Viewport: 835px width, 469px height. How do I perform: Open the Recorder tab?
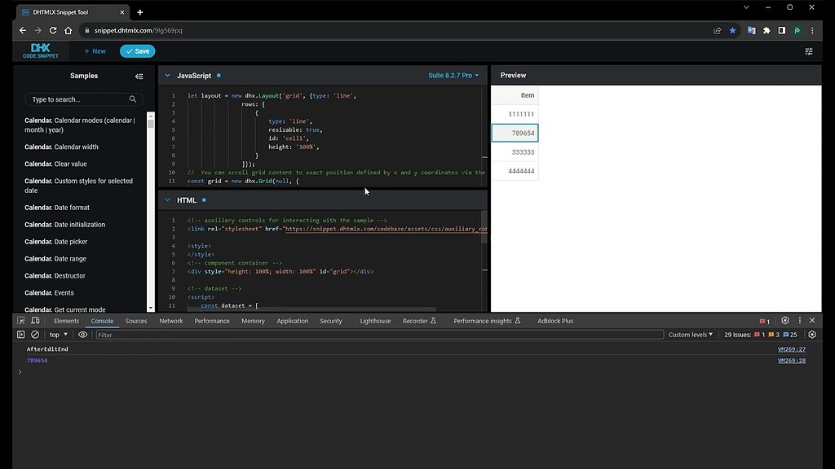(x=419, y=321)
